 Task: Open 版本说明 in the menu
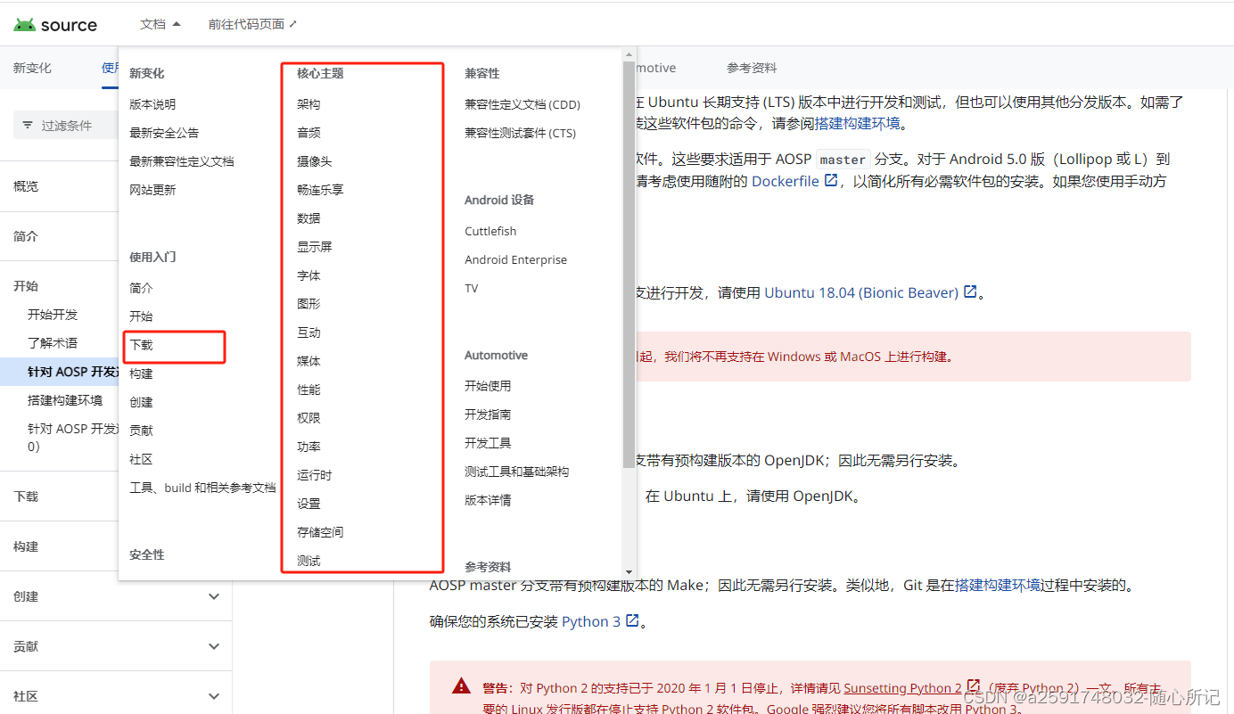point(152,104)
